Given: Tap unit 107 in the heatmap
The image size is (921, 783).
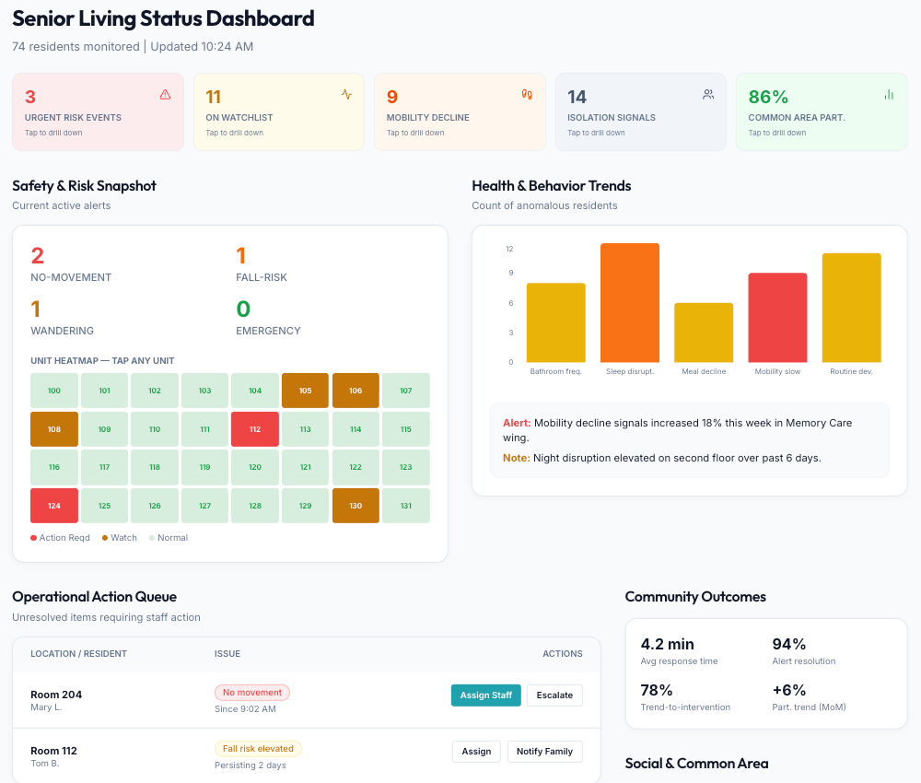Looking at the screenshot, I should 406,391.
